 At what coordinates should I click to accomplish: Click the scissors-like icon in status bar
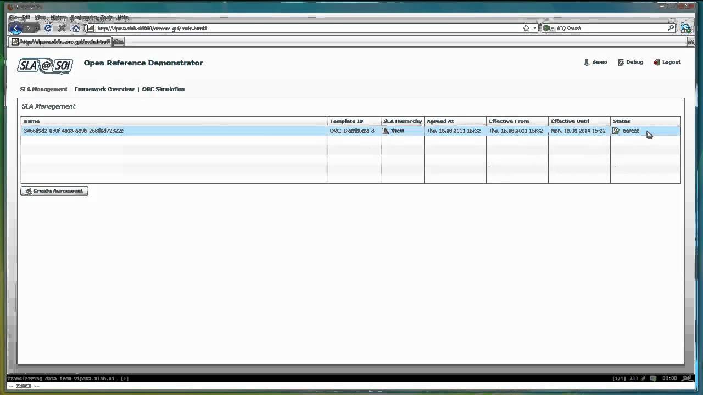click(x=687, y=379)
